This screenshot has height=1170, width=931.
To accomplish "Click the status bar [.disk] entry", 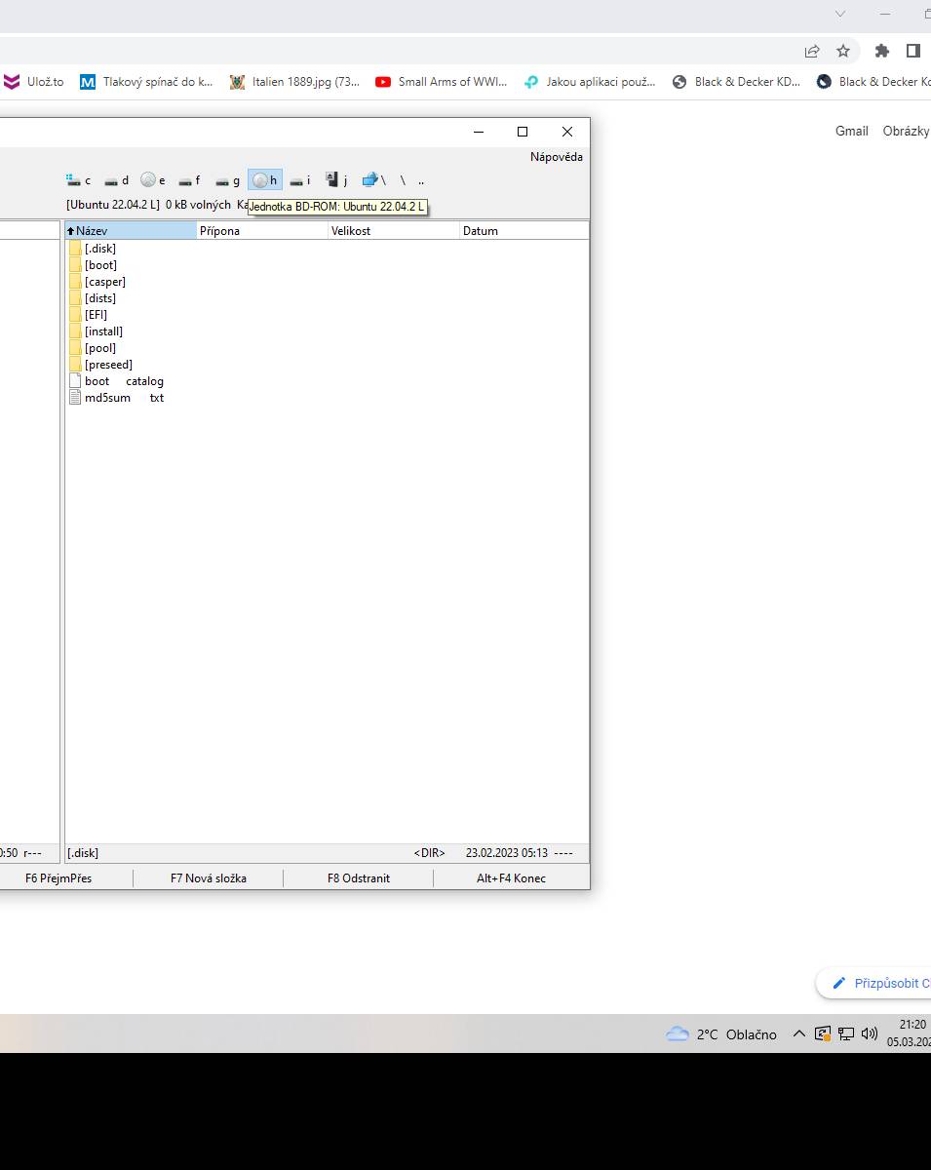I will click(83, 853).
